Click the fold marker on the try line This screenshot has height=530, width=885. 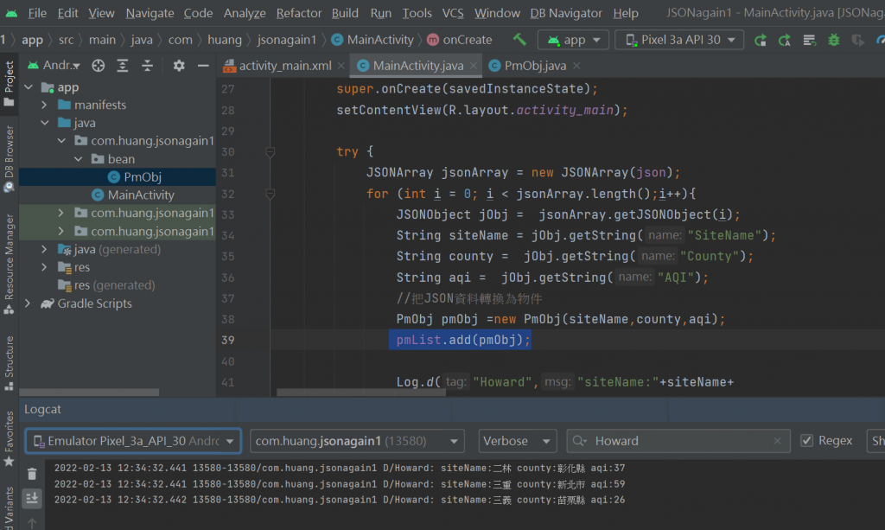[271, 152]
